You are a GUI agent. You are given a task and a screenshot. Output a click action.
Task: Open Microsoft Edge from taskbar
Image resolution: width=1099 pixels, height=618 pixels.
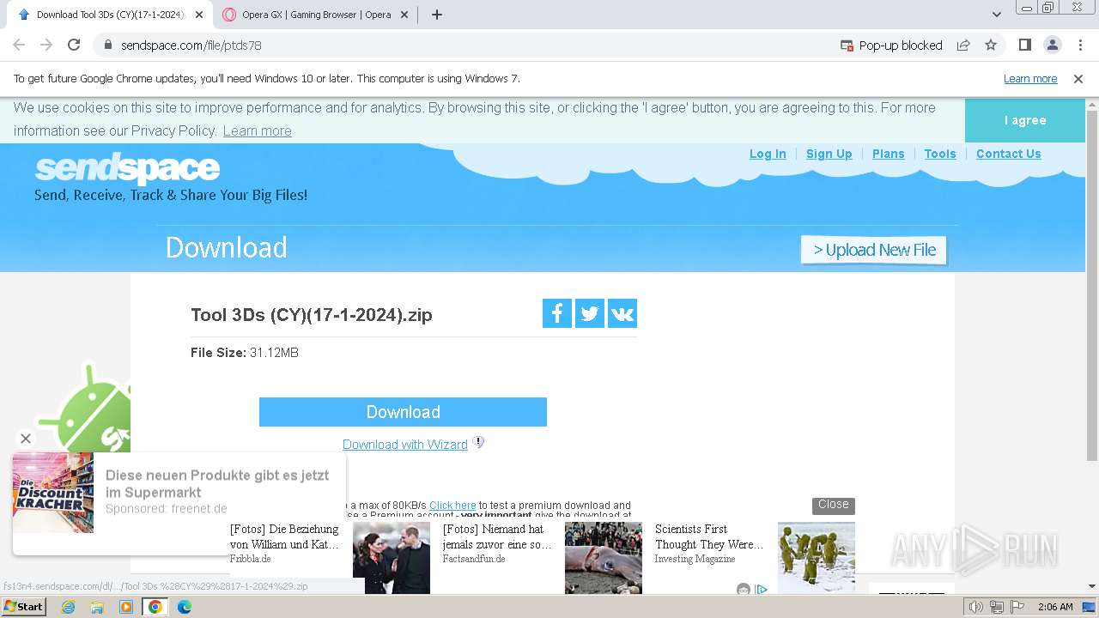tap(185, 607)
